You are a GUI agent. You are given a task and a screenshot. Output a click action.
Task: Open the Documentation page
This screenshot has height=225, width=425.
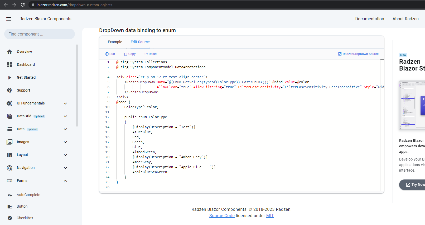(x=369, y=19)
